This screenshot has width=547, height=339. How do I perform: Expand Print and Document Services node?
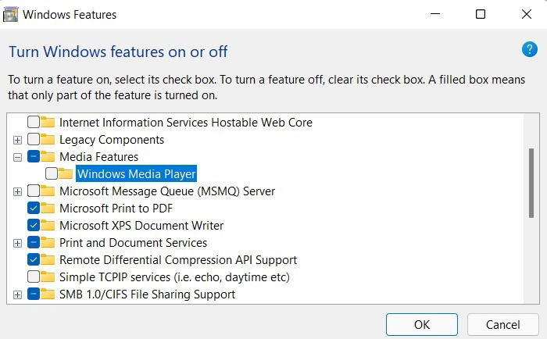pyautogui.click(x=17, y=243)
